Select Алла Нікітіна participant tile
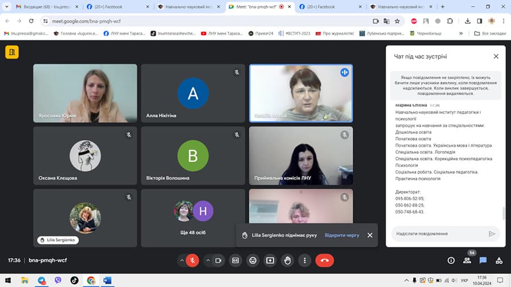 [x=193, y=93]
